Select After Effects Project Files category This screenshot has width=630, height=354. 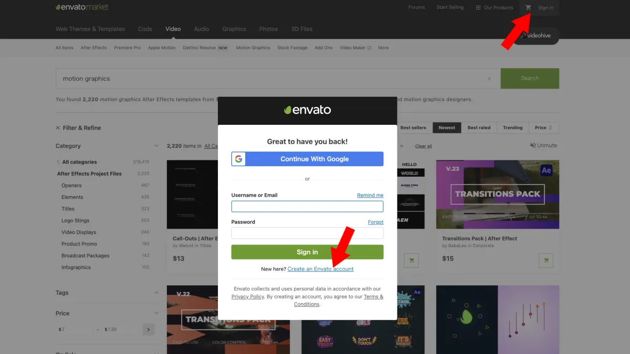tap(89, 174)
